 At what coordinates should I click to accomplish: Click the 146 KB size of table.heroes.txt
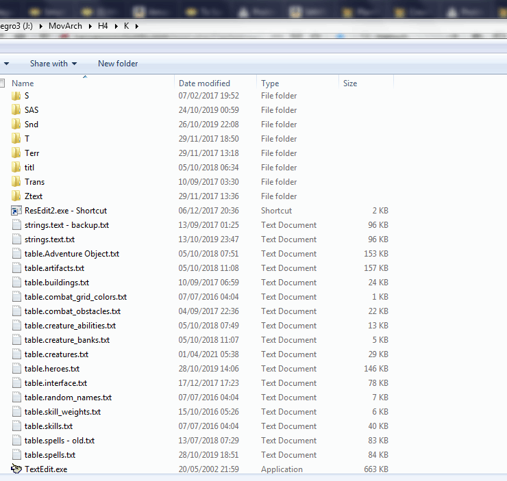click(376, 369)
